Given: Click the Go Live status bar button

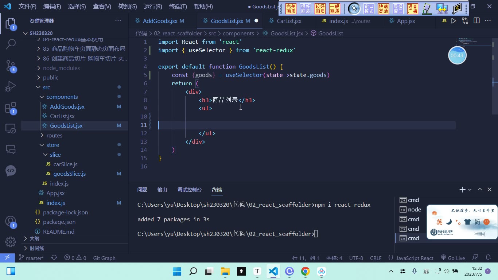Looking at the screenshot, I should tap(453, 258).
